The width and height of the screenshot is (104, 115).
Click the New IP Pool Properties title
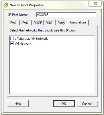click(27, 5)
